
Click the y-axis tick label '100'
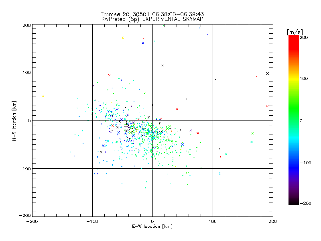[x=26, y=72]
